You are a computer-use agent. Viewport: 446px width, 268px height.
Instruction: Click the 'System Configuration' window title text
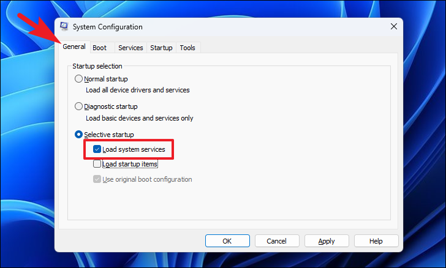pos(108,27)
